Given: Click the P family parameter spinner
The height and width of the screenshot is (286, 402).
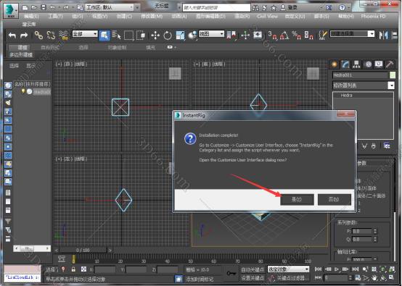Looking at the screenshot, I should [375, 231].
